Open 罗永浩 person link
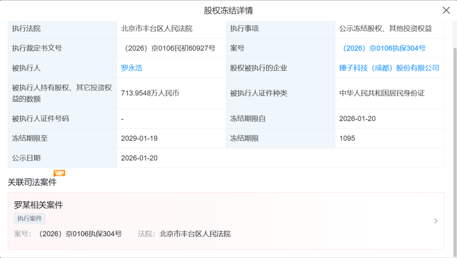The image size is (457, 258). 132,68
